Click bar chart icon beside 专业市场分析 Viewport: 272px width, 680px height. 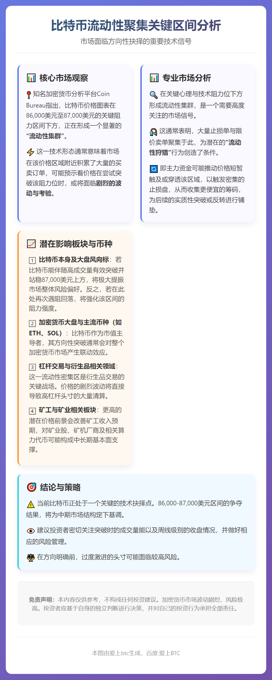(154, 78)
